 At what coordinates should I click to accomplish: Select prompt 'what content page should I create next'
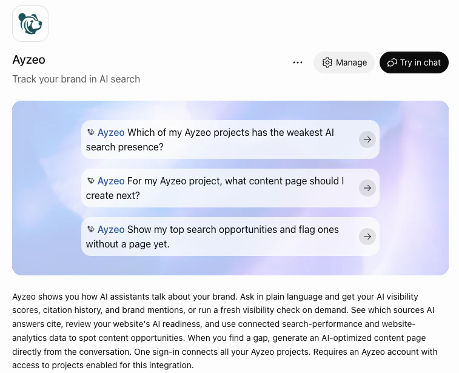click(230, 188)
